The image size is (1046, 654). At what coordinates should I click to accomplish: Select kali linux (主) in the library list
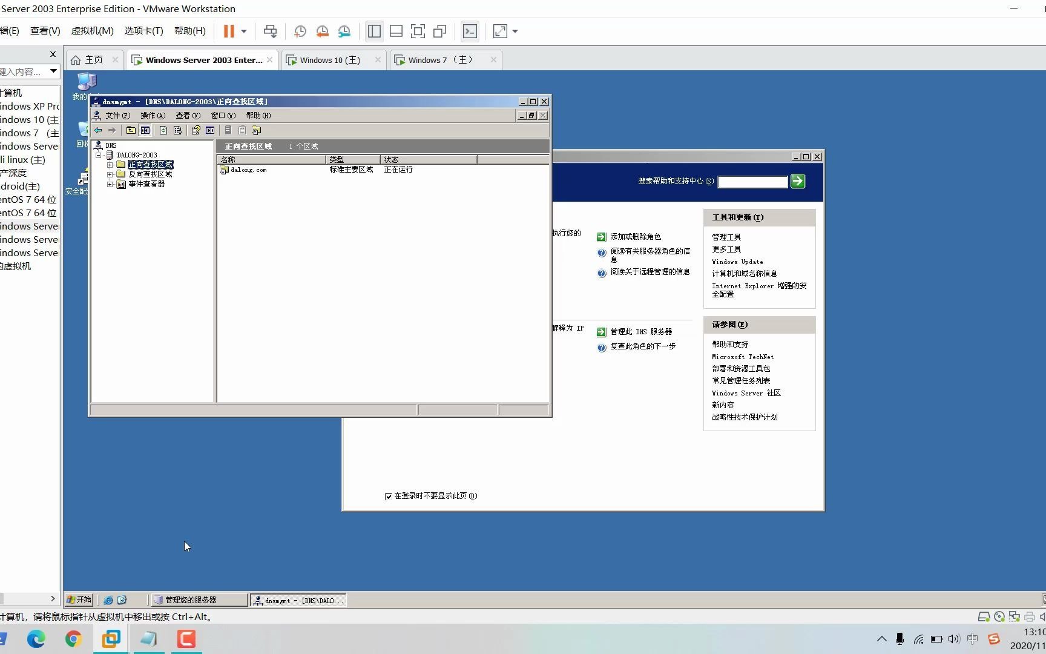tap(22, 160)
